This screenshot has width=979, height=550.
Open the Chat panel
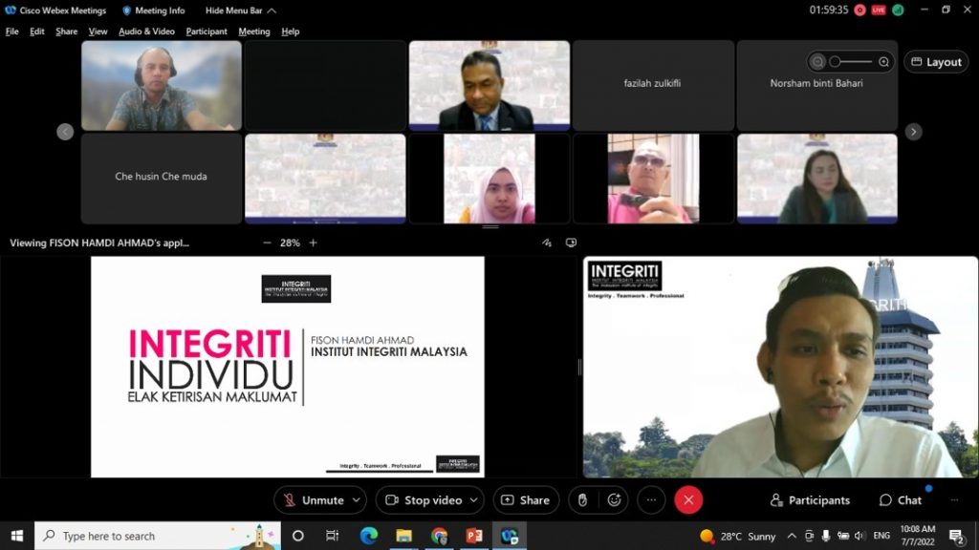pyautogui.click(x=901, y=500)
